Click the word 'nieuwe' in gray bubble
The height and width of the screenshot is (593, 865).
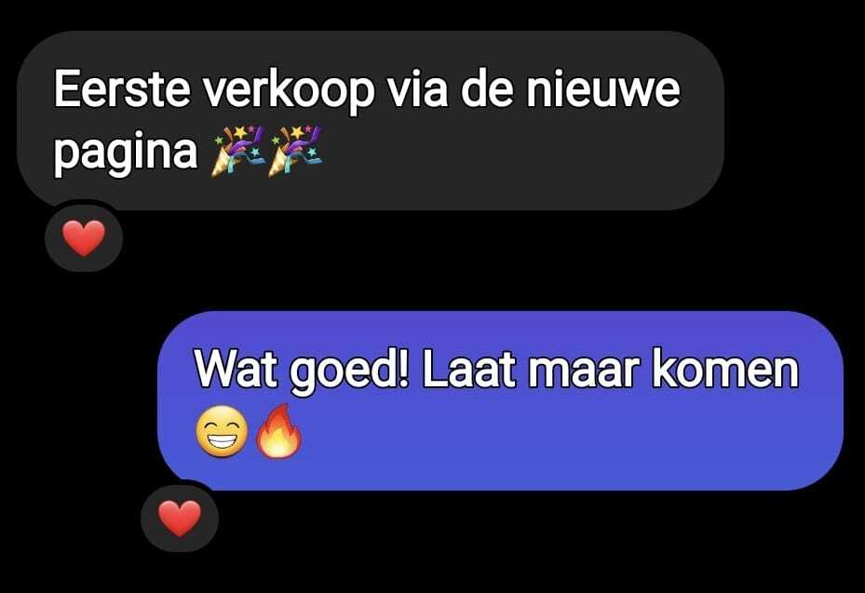point(603,89)
